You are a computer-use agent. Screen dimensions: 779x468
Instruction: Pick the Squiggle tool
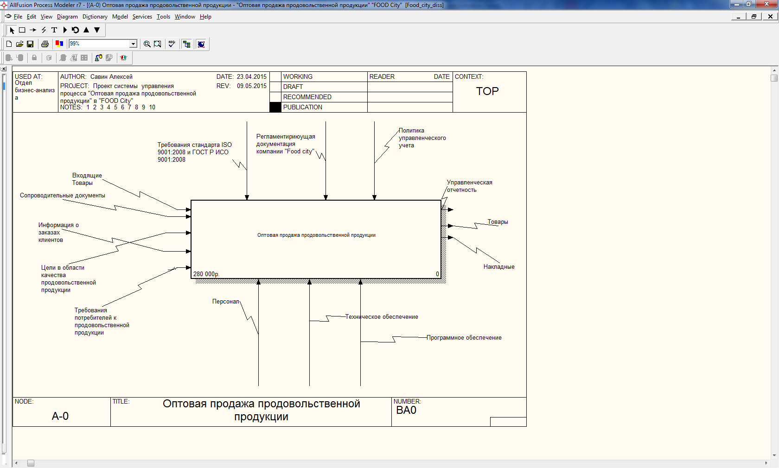pos(44,30)
